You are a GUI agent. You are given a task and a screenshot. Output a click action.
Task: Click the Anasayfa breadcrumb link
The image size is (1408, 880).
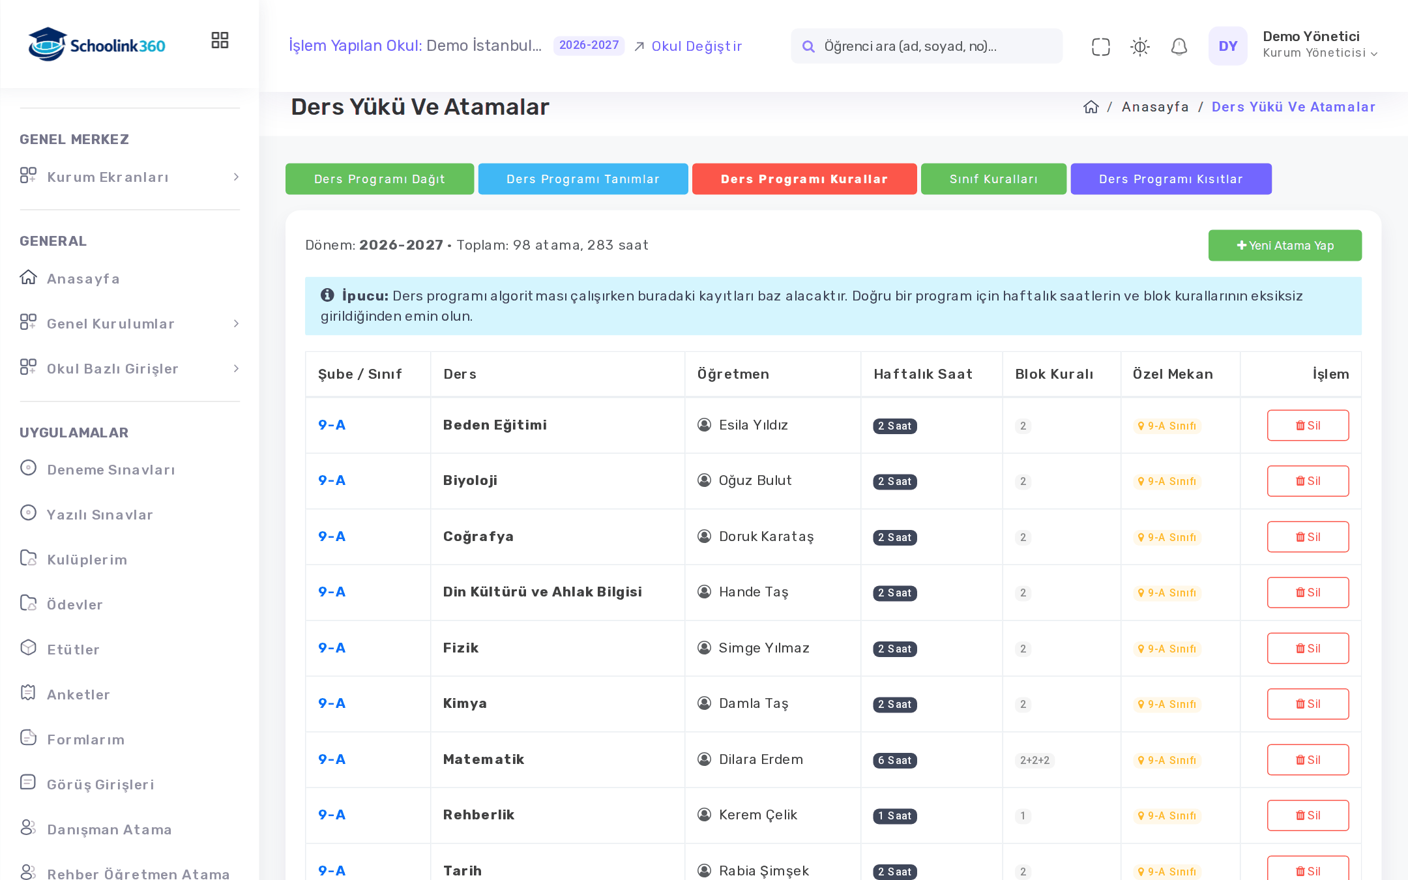coord(1155,107)
